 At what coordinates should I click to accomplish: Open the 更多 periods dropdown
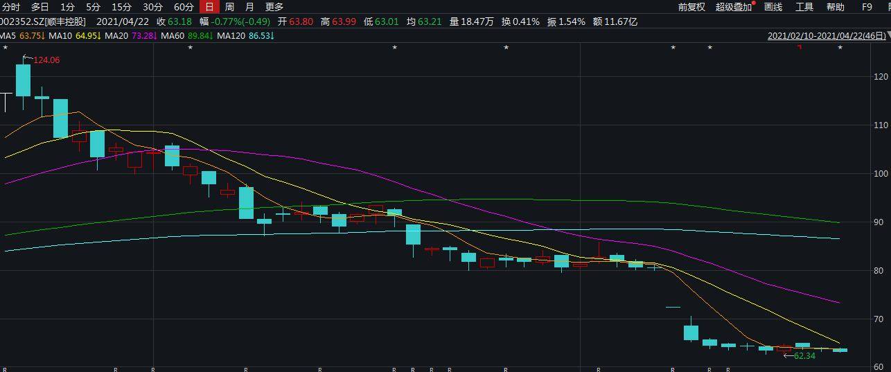point(274,7)
